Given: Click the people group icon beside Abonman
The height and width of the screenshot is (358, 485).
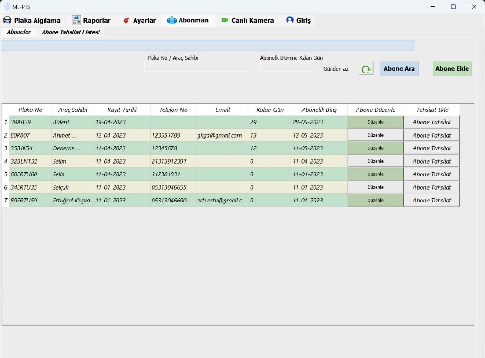Looking at the screenshot, I should 171,20.
